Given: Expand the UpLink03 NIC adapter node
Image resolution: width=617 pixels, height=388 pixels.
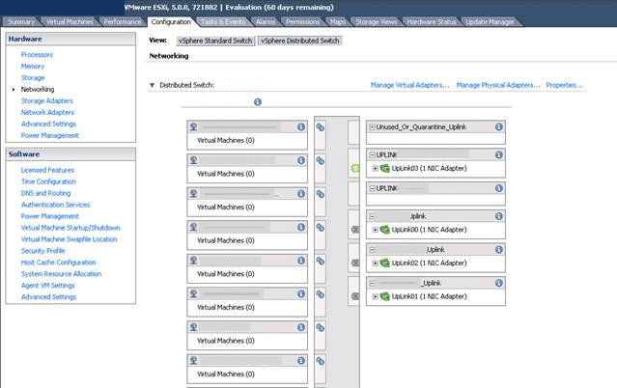Looking at the screenshot, I should coord(375,168).
